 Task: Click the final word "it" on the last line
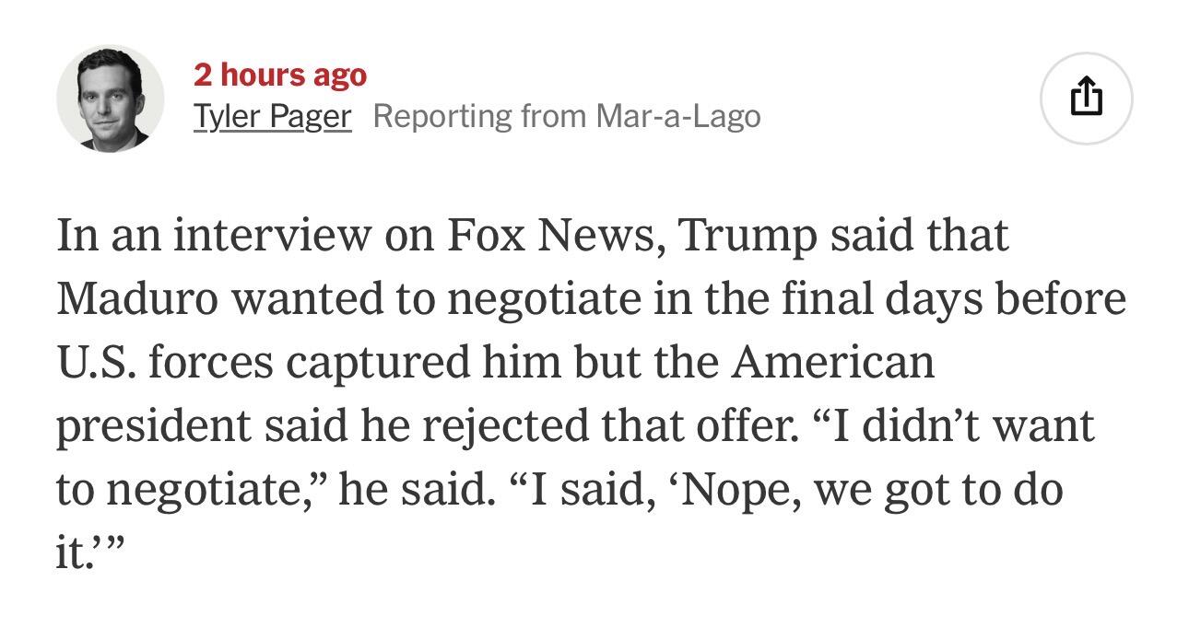pyautogui.click(x=72, y=553)
